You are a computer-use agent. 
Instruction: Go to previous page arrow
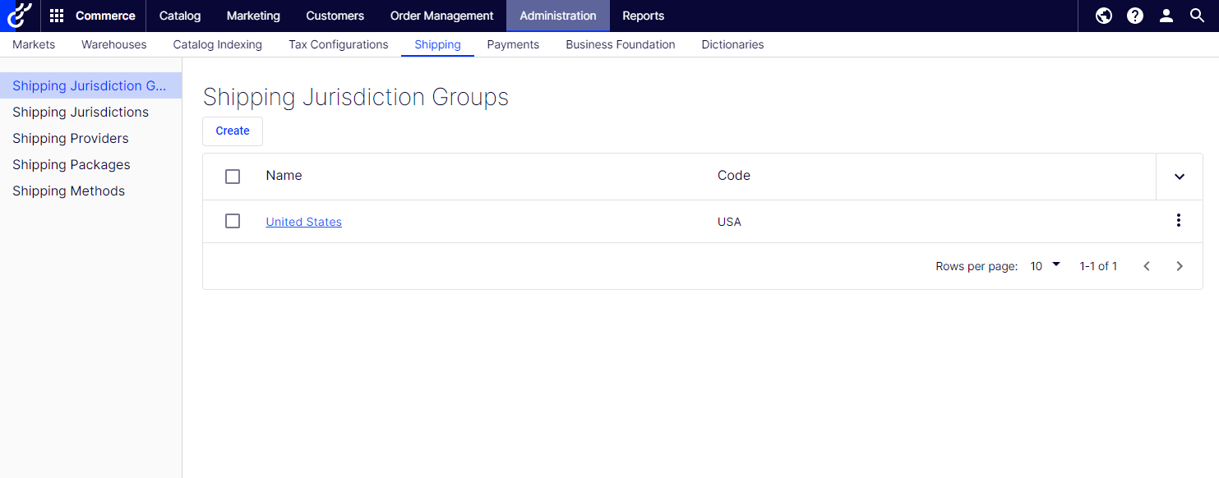point(1147,266)
